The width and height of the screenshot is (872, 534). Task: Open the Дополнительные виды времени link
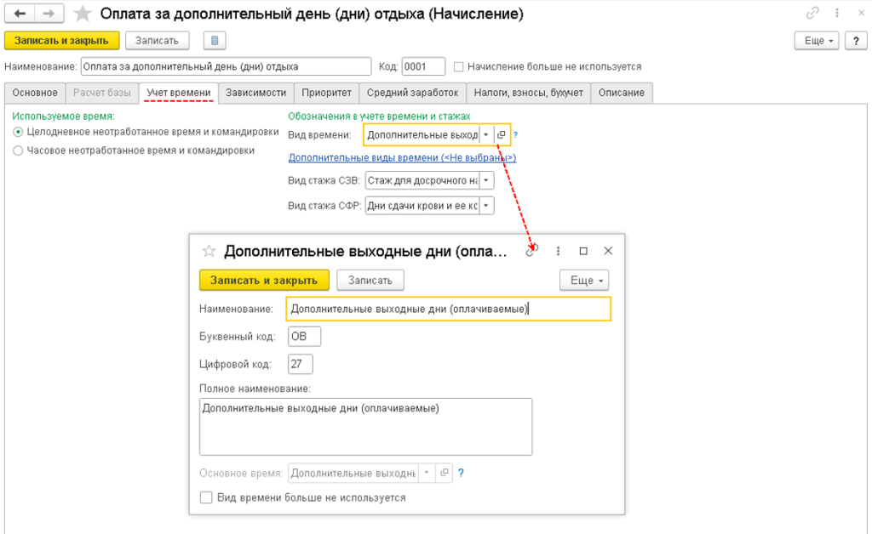(x=402, y=157)
